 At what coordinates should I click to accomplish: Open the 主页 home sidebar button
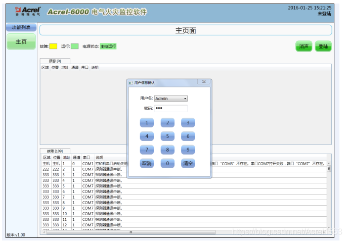click(x=21, y=41)
